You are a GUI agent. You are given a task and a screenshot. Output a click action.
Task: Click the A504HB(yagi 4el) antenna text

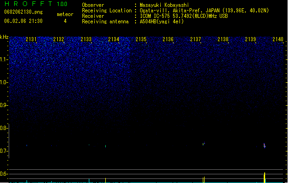click(162, 22)
